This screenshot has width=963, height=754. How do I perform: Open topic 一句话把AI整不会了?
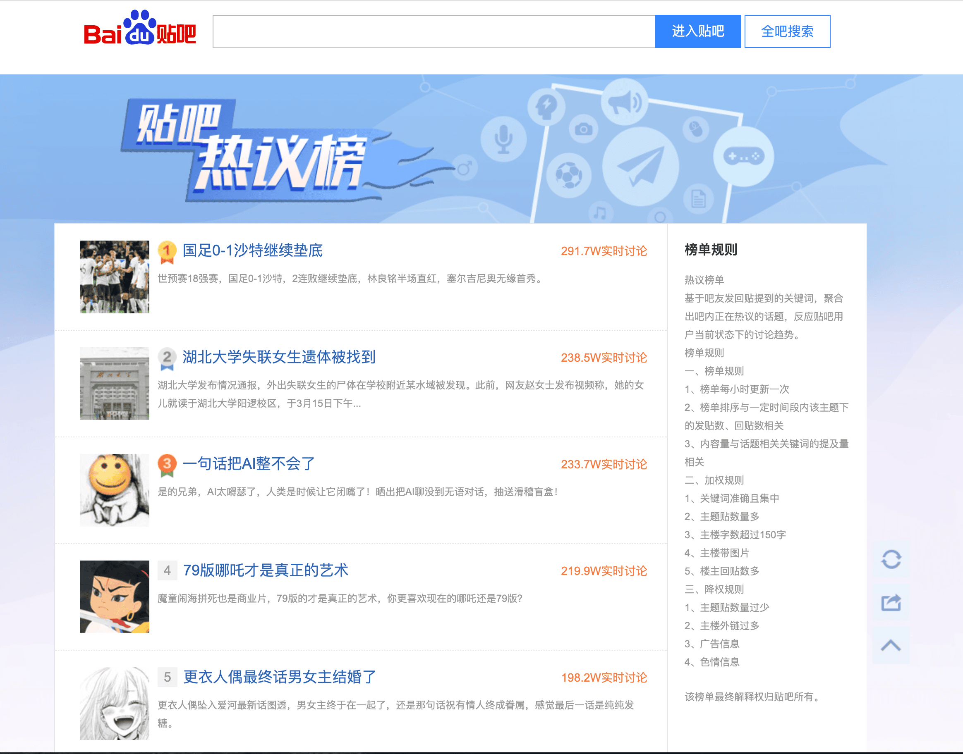tap(248, 463)
